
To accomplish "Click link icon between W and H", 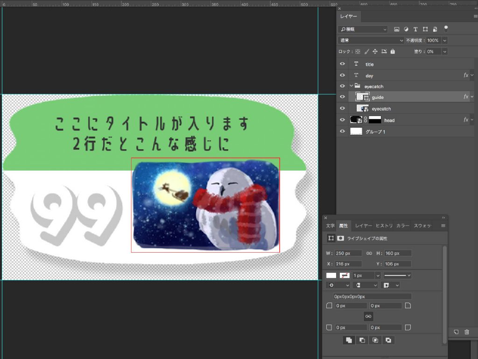I will coord(369,253).
